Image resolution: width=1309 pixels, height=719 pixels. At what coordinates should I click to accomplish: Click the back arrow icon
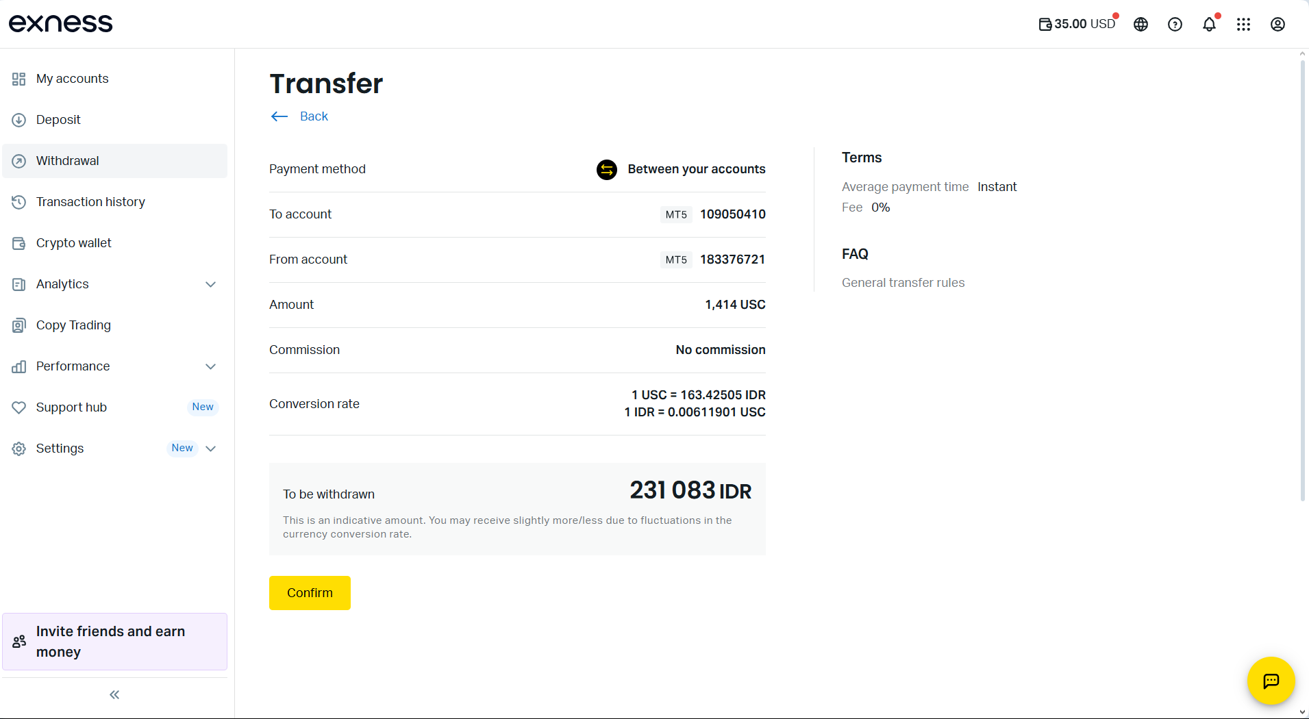[279, 116]
